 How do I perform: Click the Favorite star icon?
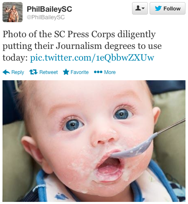pyautogui.click(x=66, y=72)
